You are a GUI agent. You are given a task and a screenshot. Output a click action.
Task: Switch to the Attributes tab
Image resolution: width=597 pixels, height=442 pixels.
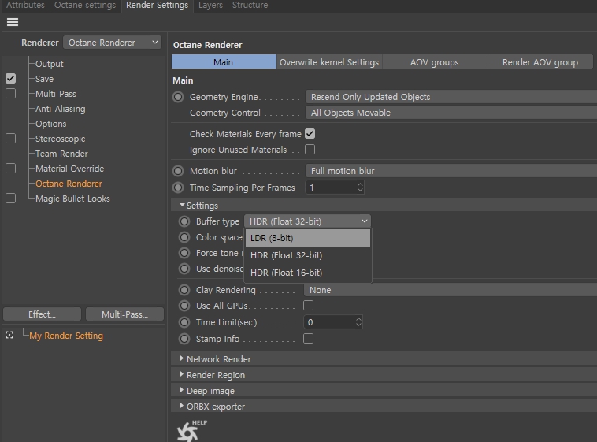pyautogui.click(x=25, y=5)
